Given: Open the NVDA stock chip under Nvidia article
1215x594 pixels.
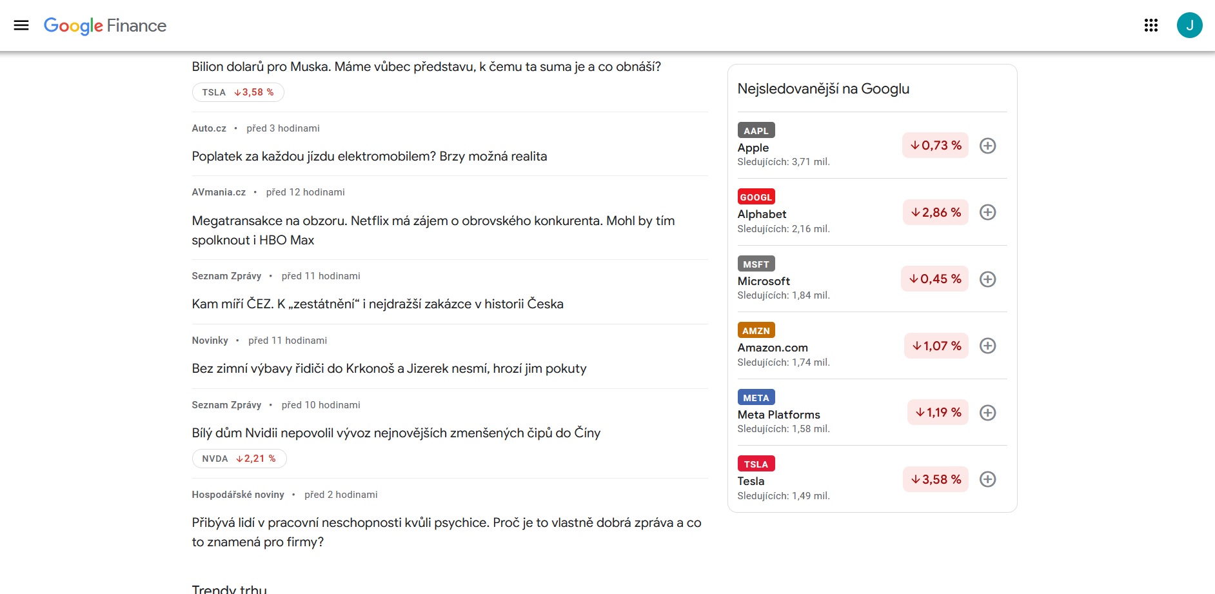Looking at the screenshot, I should 239,459.
